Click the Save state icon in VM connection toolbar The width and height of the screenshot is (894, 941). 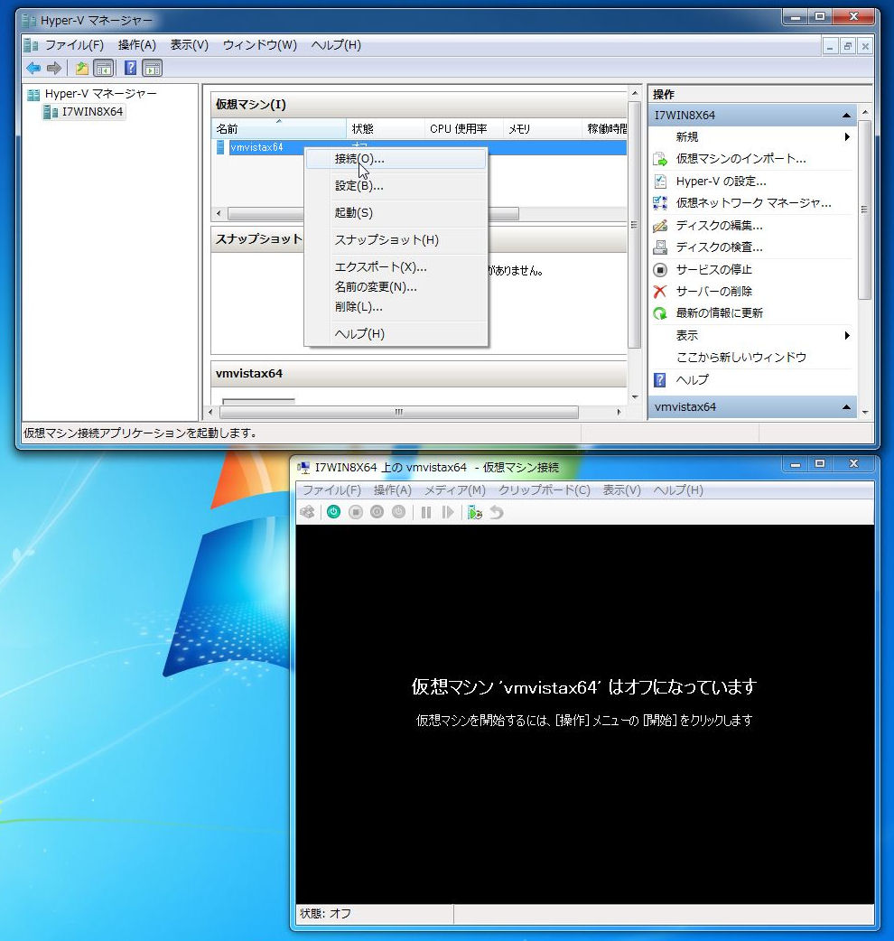coord(398,512)
